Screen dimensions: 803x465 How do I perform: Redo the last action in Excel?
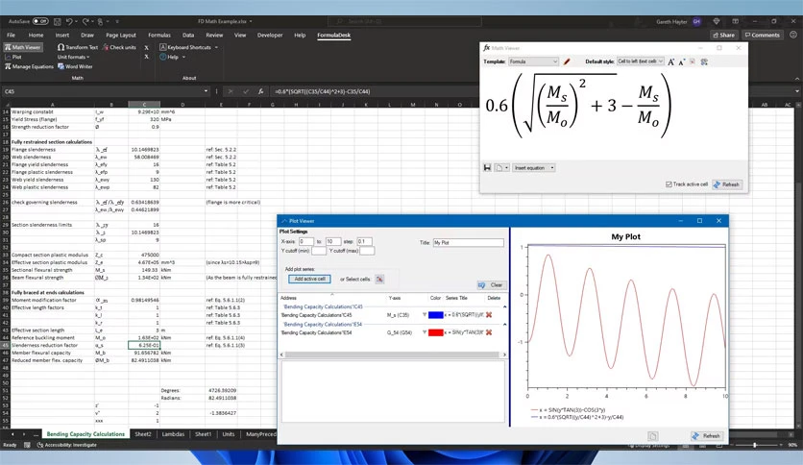click(x=85, y=21)
